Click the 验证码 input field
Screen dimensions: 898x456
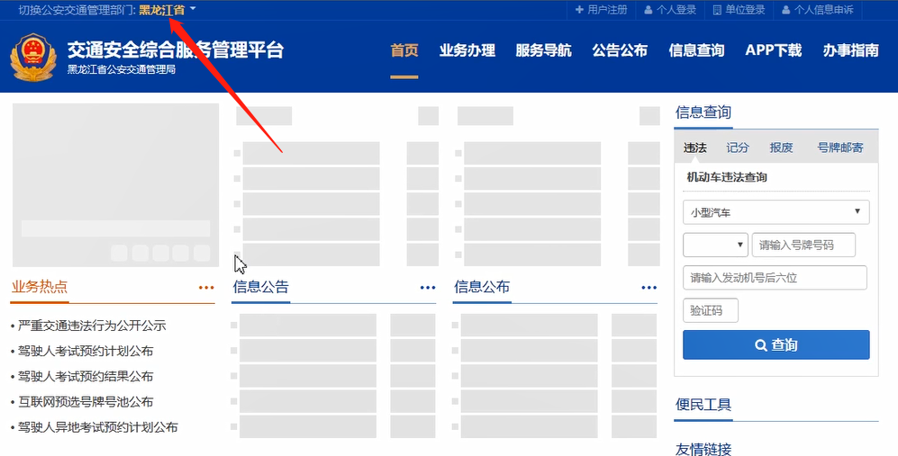coord(711,310)
